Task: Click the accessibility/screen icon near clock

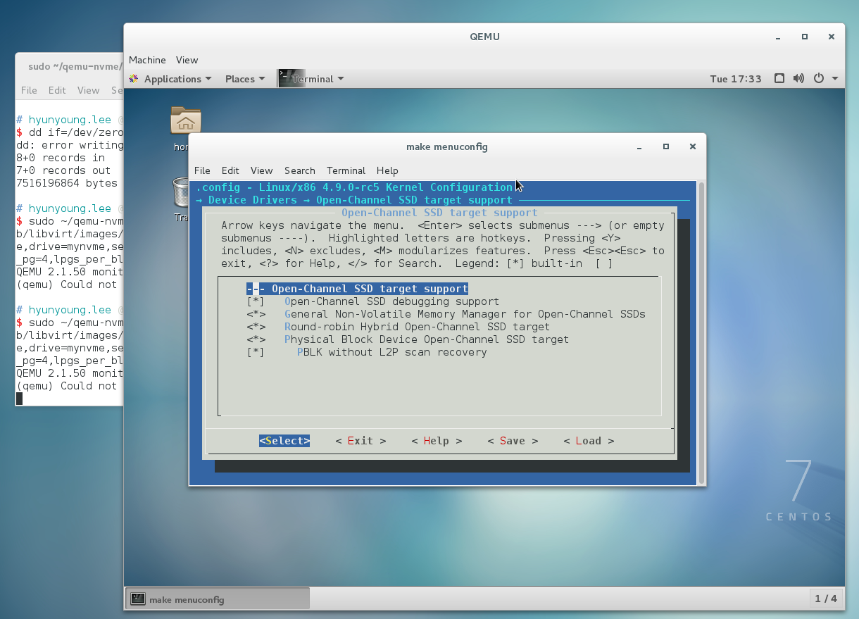Action: coord(779,79)
